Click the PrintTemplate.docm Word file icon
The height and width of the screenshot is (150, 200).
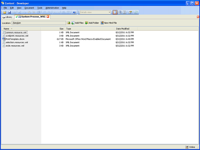coord(4,39)
